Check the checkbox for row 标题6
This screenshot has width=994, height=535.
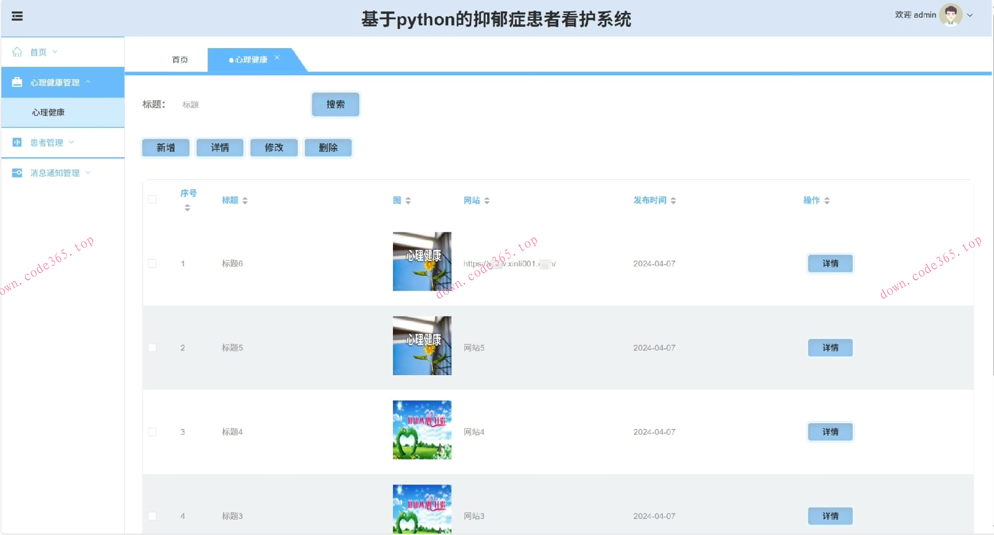(x=152, y=263)
